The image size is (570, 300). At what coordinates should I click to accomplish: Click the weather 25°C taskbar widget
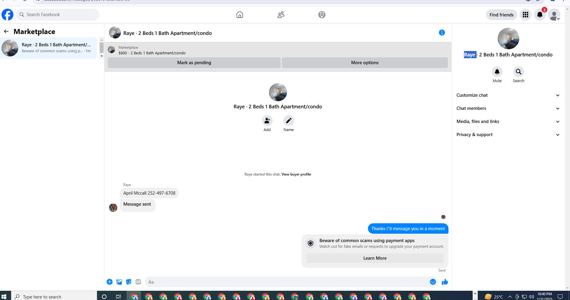pyautogui.click(x=494, y=296)
